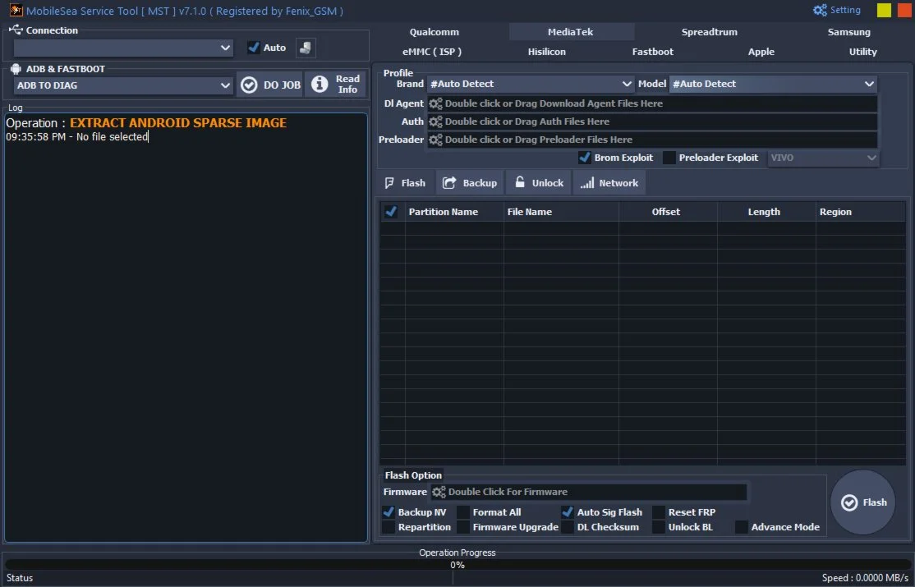Uncheck the Auto connection checkbox

point(254,48)
